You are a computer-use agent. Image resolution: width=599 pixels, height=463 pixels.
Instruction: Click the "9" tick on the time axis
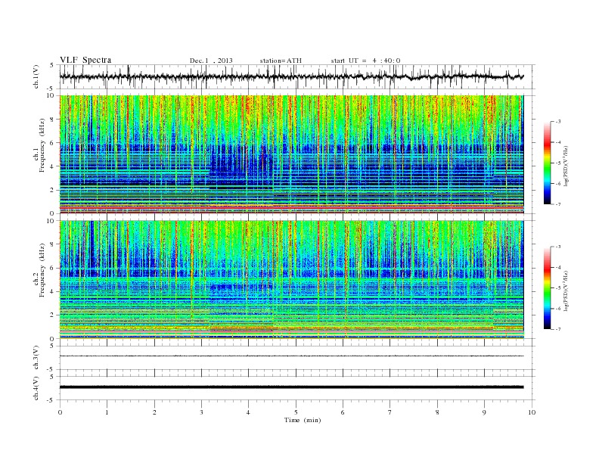tap(484, 412)
